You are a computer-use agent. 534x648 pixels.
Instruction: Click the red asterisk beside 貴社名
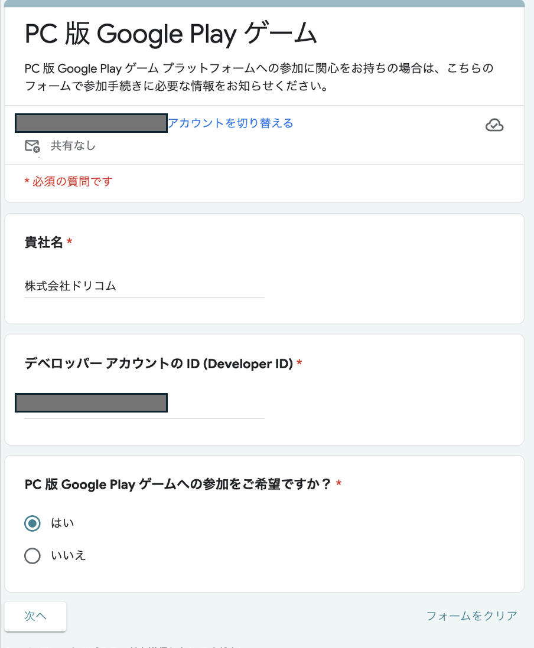tap(70, 243)
